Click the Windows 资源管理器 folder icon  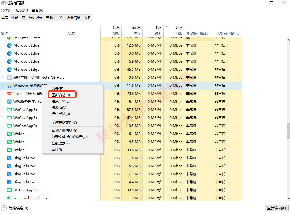coord(9,86)
